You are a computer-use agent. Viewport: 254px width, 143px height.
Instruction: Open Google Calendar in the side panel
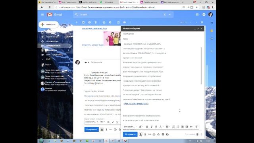pos(212,23)
